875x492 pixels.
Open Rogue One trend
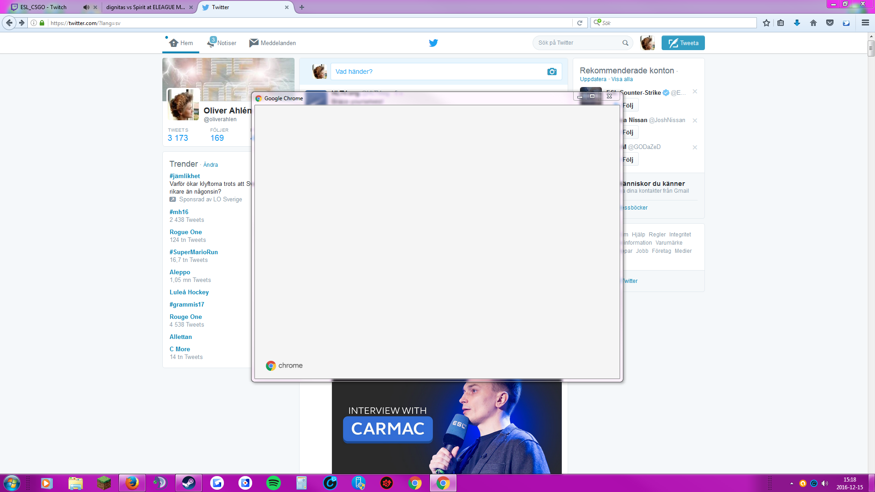(186, 232)
